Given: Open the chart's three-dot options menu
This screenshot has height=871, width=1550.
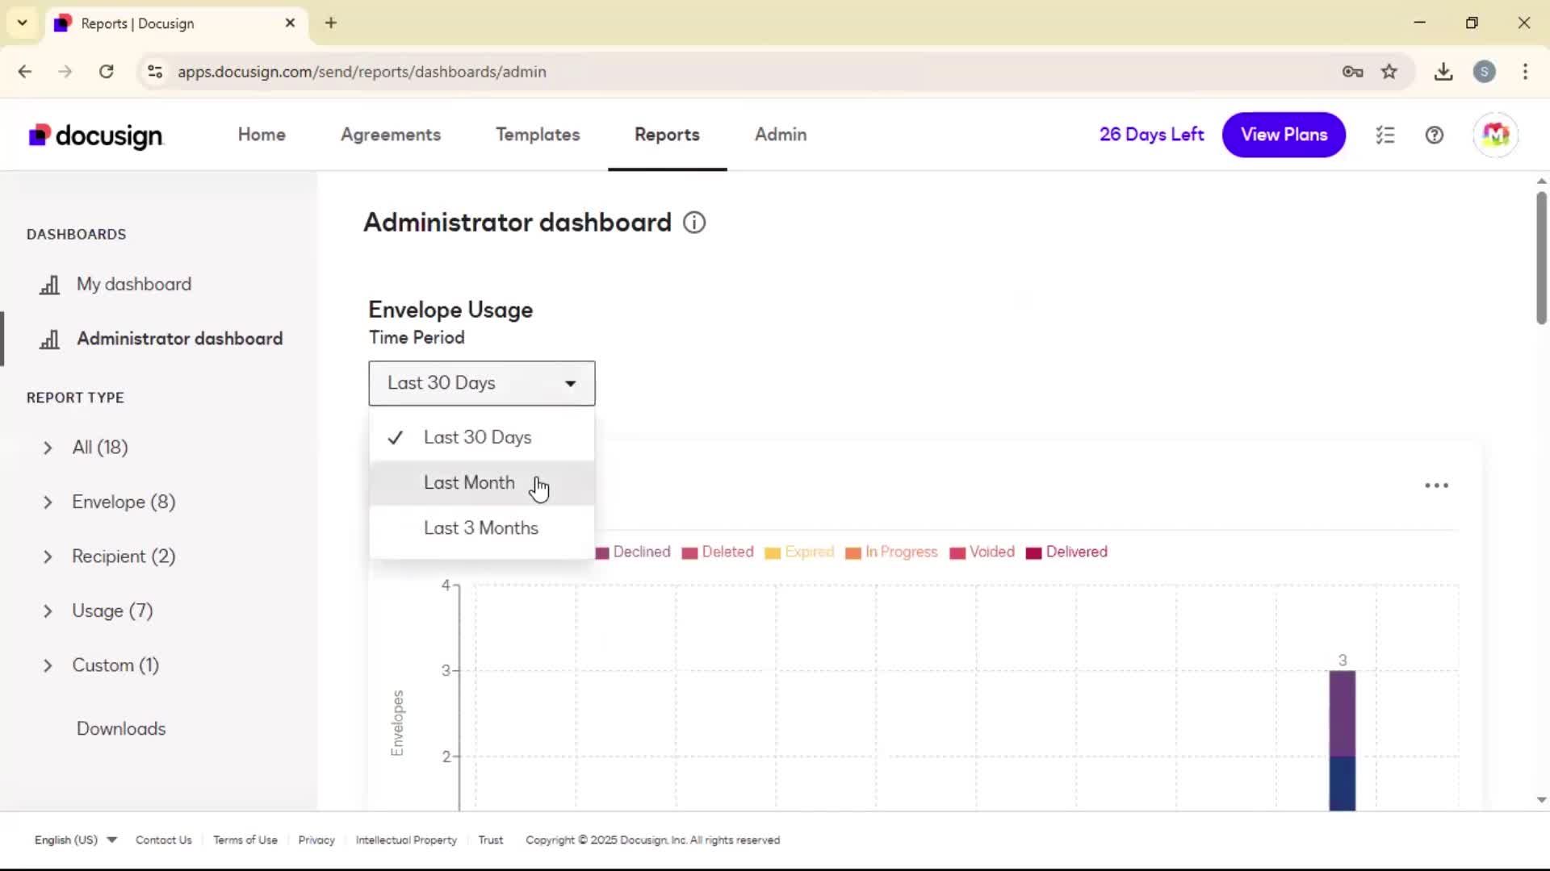Looking at the screenshot, I should 1436,486.
